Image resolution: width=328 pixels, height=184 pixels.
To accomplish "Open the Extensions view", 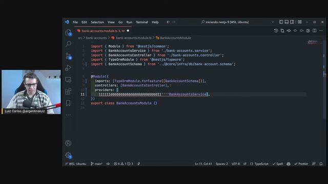I will 68,91.
